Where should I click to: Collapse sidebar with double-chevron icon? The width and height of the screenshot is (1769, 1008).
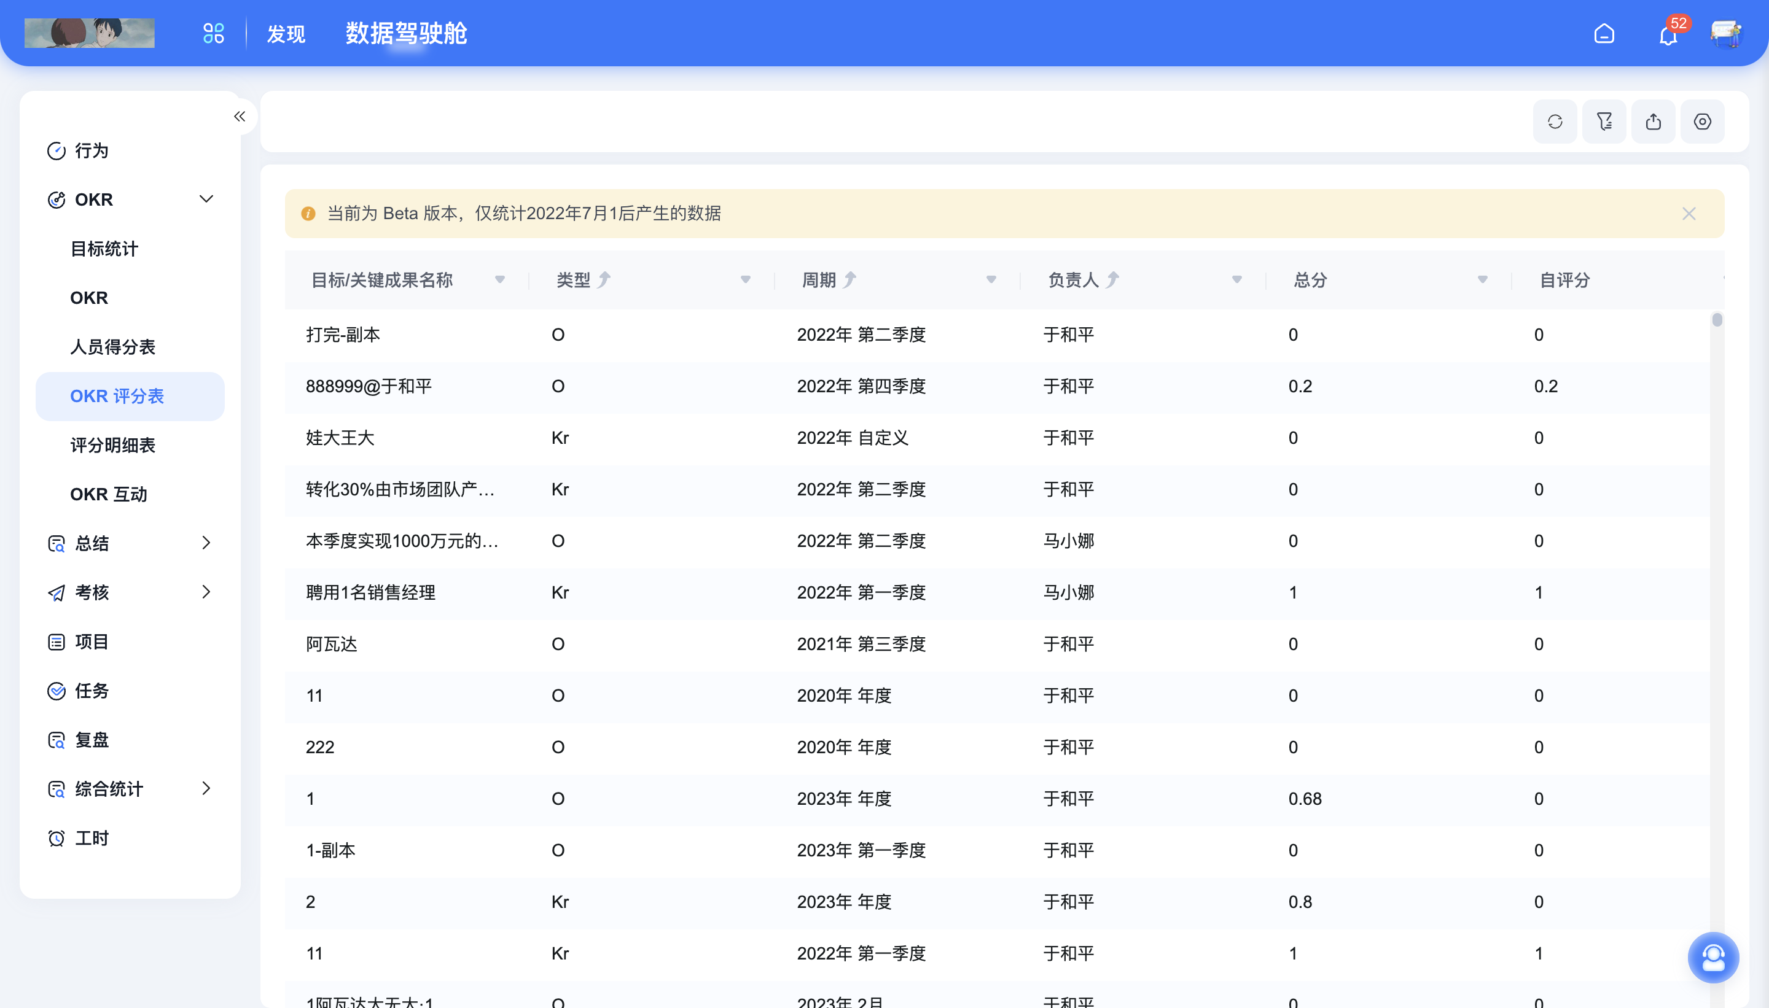tap(240, 116)
